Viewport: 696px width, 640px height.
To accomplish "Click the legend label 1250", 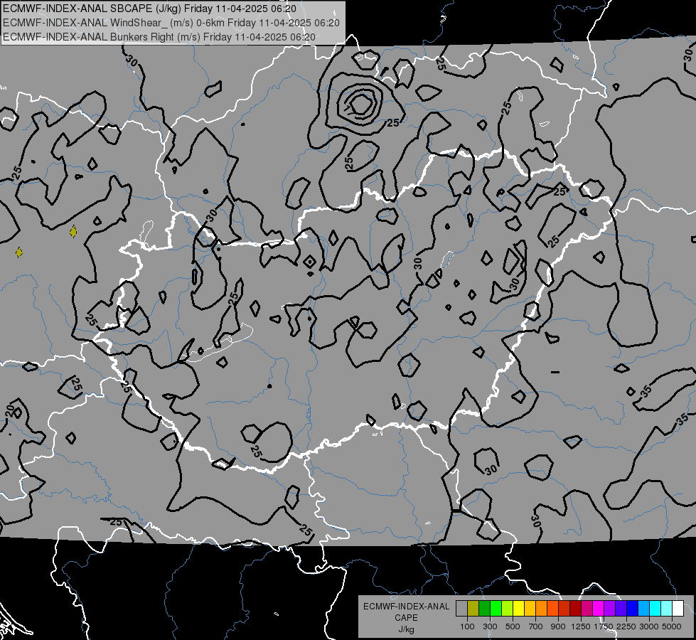I will 581,626.
